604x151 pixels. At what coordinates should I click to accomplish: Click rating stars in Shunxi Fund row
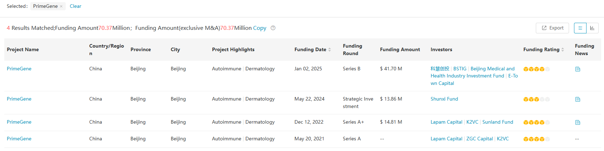coord(536,99)
